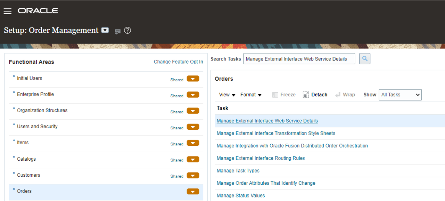The width and height of the screenshot is (445, 201).
Task: Open the Manage Status Values link
Action: [x=241, y=196]
